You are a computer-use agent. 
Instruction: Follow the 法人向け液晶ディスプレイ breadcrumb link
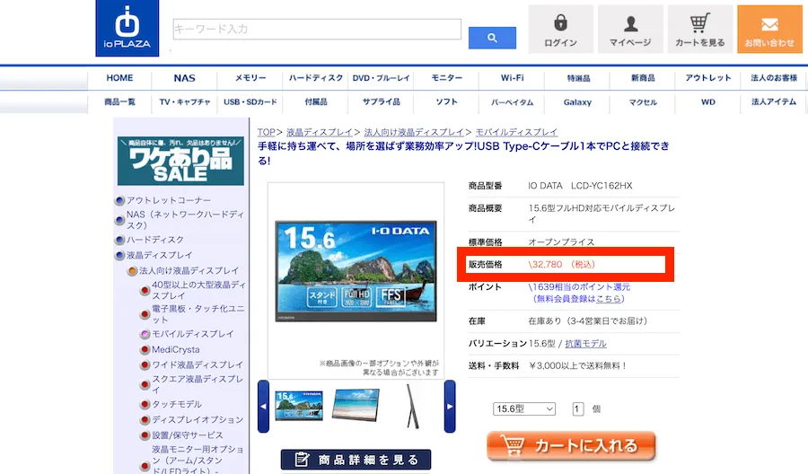point(414,132)
